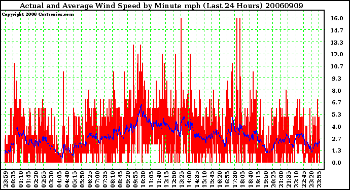350x190 pixels.
Task: Click the 07:00 time label
Action: [97, 179]
